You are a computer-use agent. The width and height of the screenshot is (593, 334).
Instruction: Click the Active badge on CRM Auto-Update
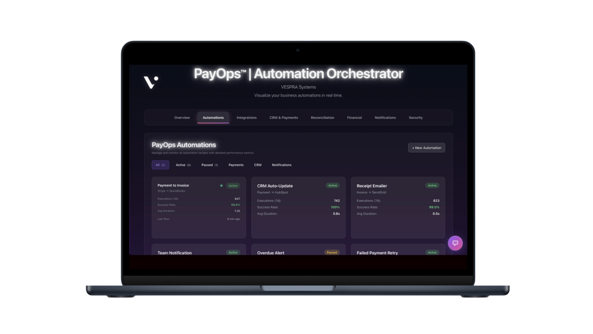pos(333,185)
